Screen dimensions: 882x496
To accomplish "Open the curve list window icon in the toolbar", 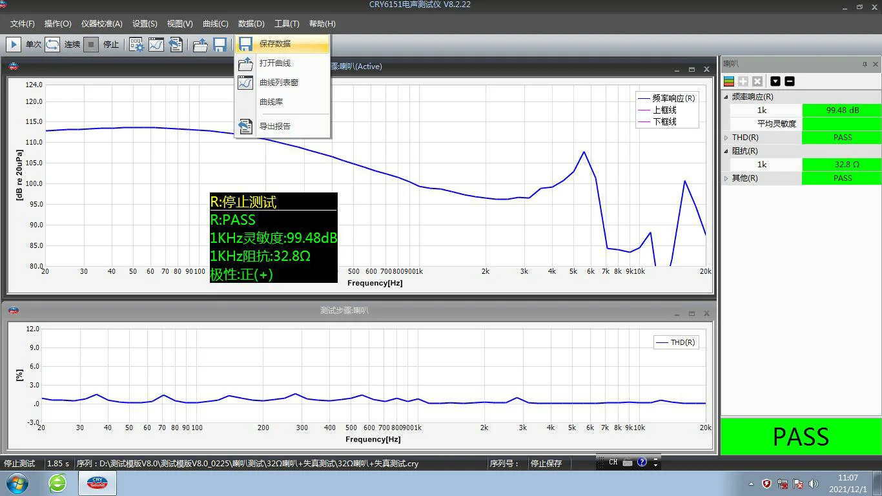I will point(156,45).
